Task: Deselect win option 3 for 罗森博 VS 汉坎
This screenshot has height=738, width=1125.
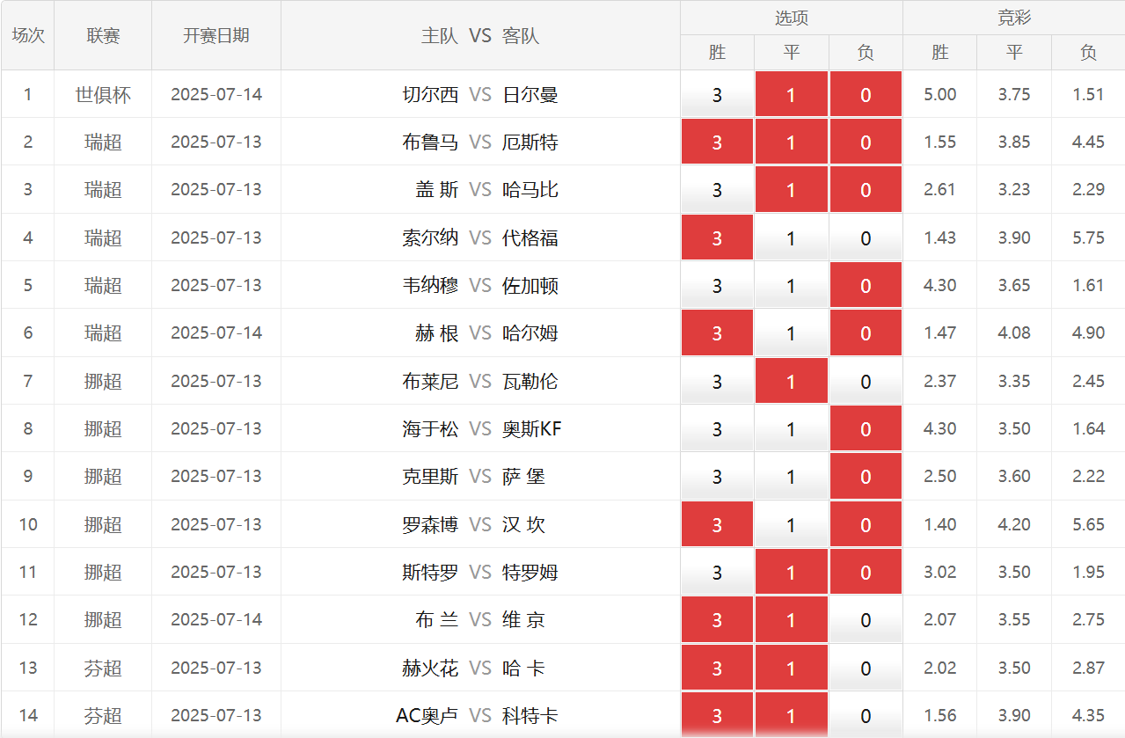Action: point(717,524)
